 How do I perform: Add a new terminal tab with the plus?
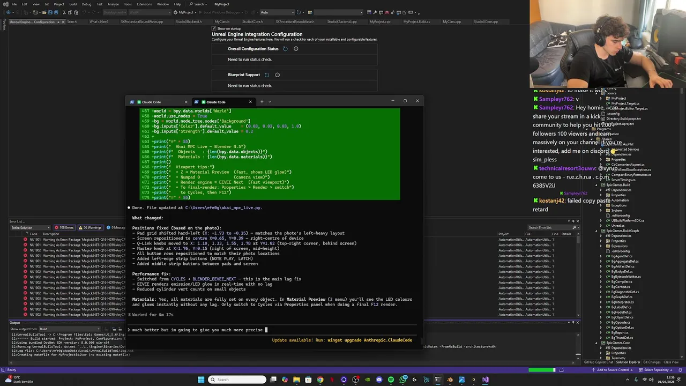pyautogui.click(x=262, y=102)
